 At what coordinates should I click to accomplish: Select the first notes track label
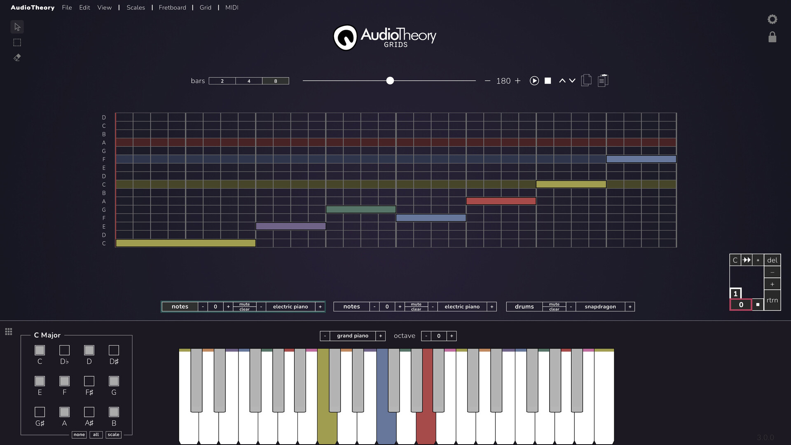tap(180, 307)
